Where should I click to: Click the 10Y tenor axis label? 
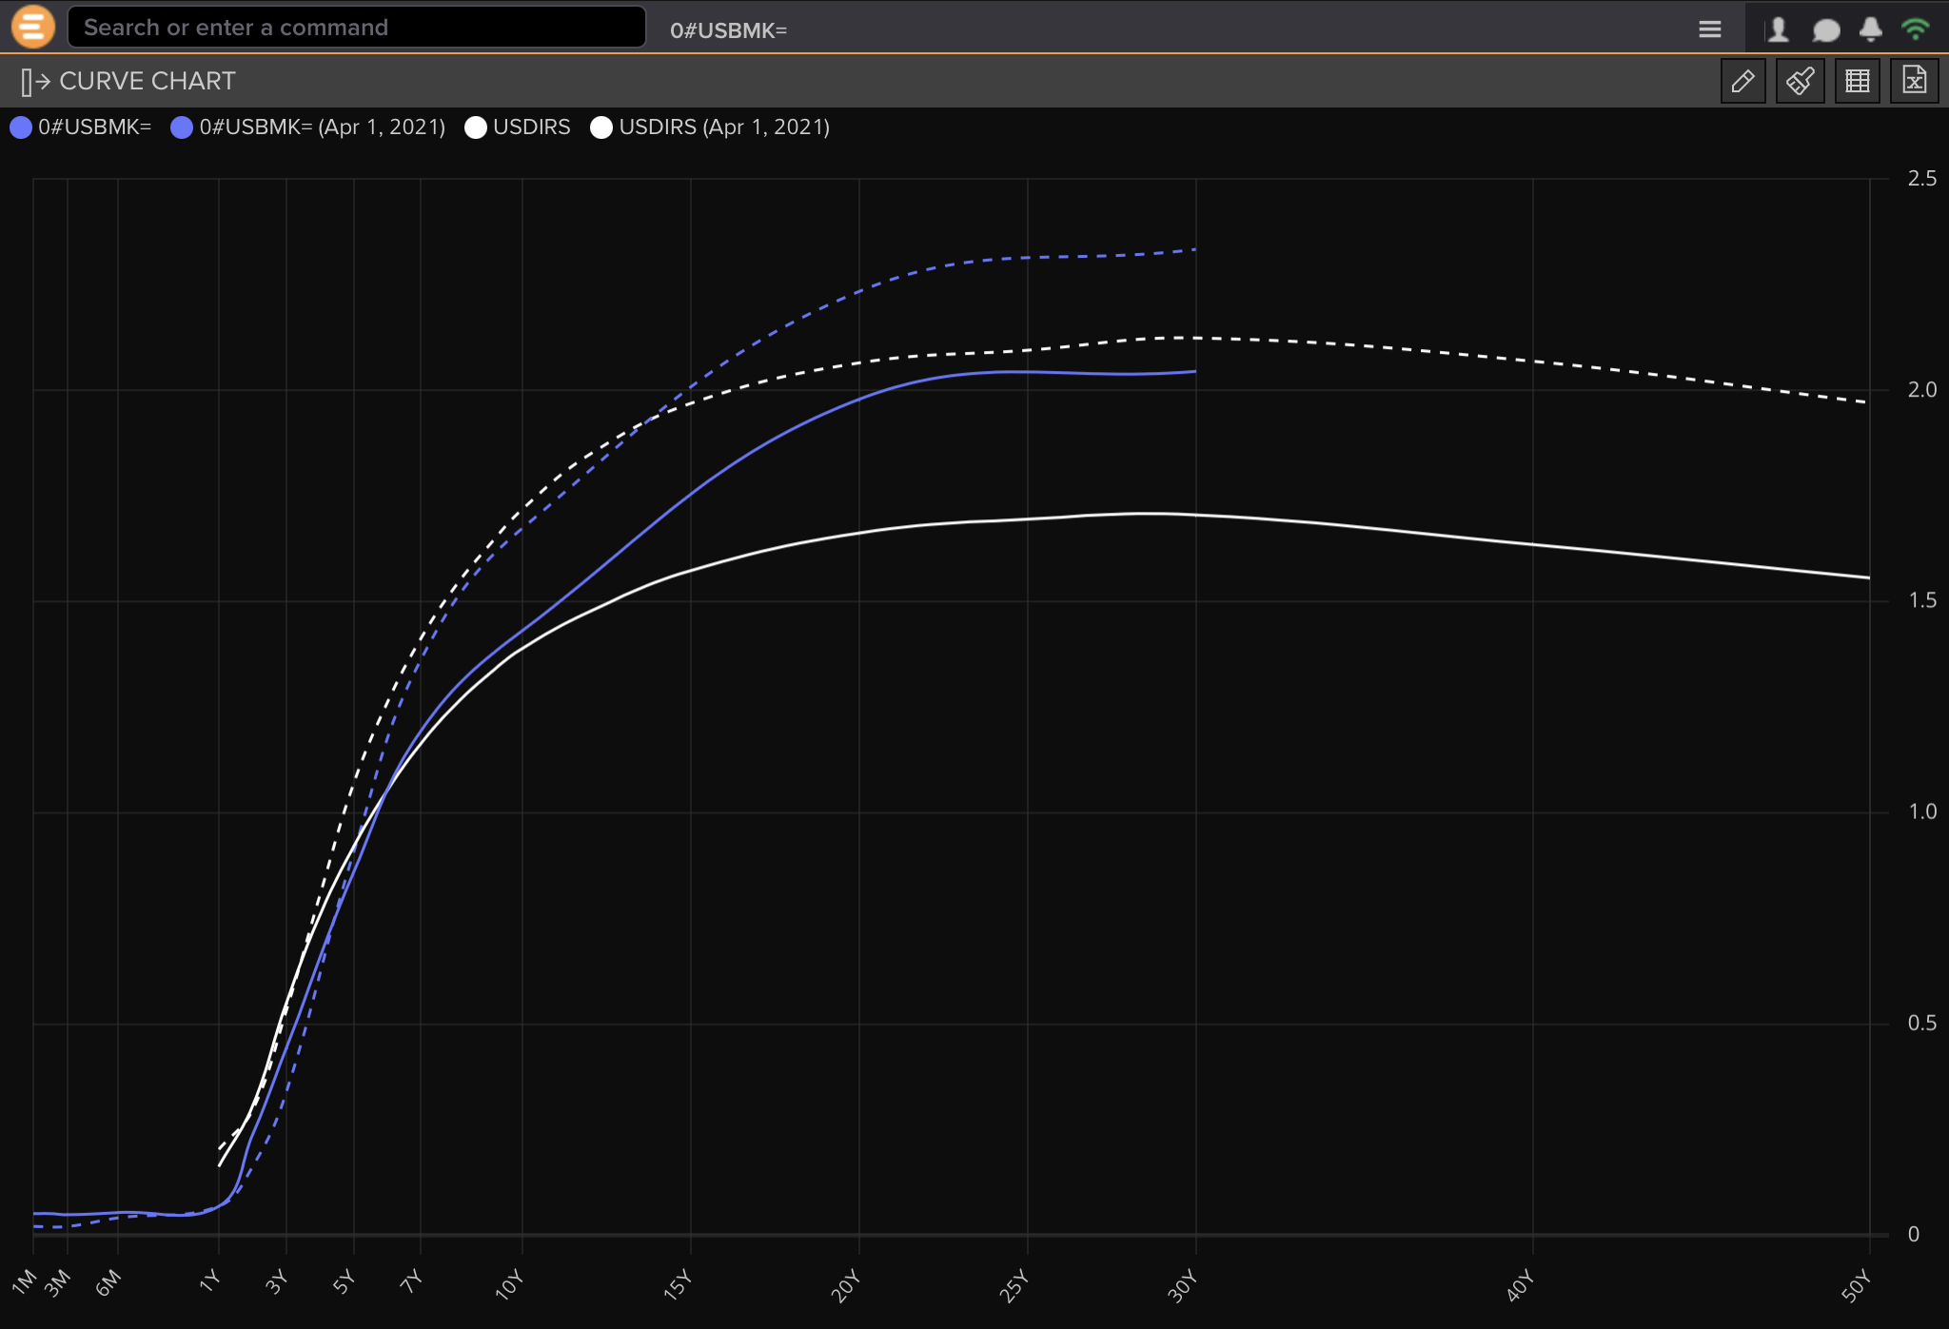[509, 1285]
